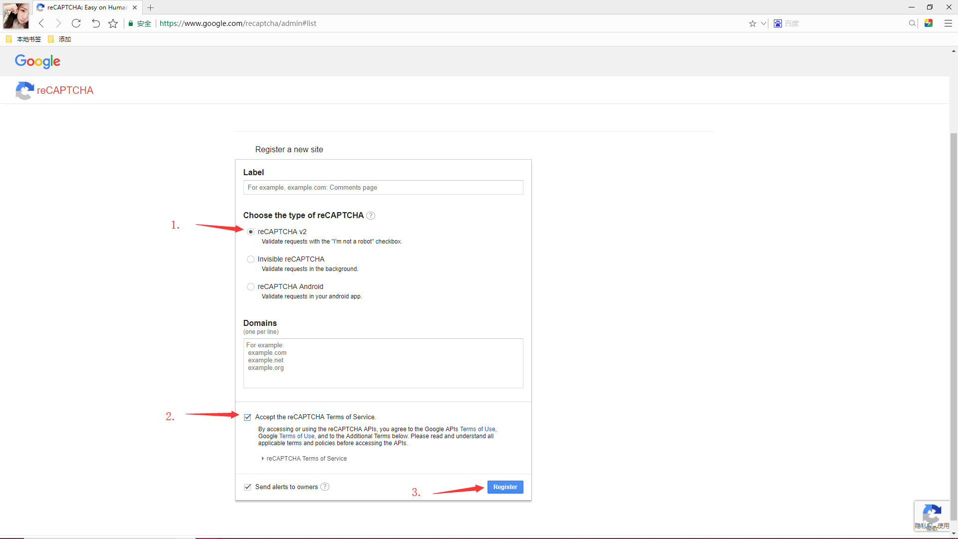Click the browser forward arrow
Screen dimensions: 958x539
pyautogui.click(x=58, y=23)
